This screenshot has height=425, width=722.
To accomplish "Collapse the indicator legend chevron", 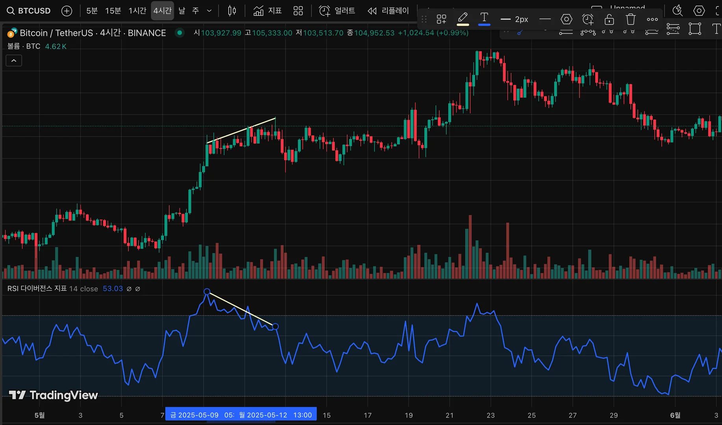I will [x=14, y=61].
